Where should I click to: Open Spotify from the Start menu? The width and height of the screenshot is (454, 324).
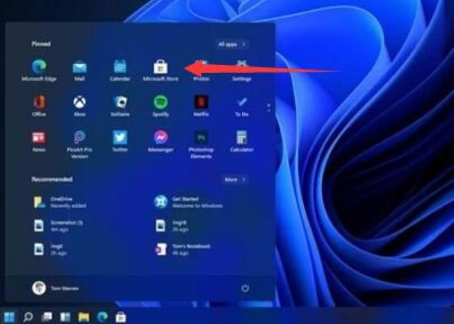click(161, 106)
